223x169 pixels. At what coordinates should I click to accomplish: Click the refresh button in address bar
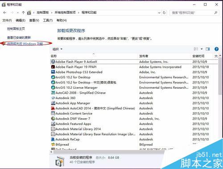tap(164, 12)
